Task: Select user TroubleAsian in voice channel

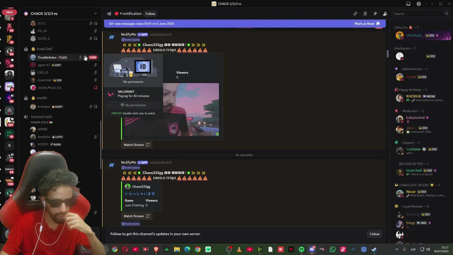Action: 47,57
